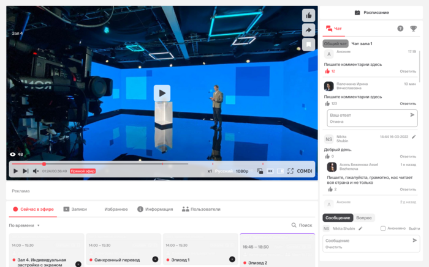Select the Общий чат toggle
This screenshot has width=429, height=267.
pyautogui.click(x=335, y=44)
